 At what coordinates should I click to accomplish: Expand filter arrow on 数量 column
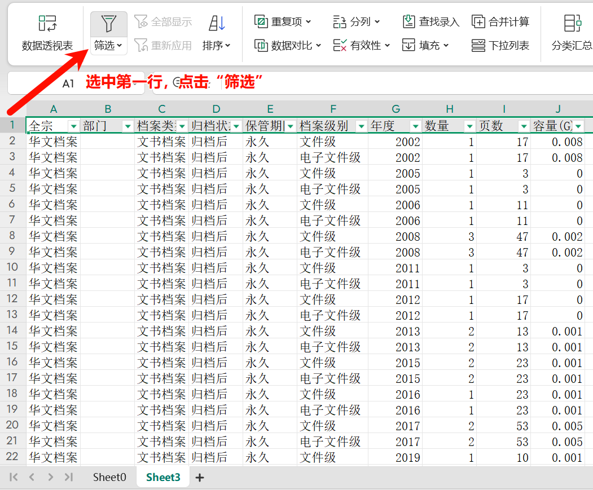point(469,126)
